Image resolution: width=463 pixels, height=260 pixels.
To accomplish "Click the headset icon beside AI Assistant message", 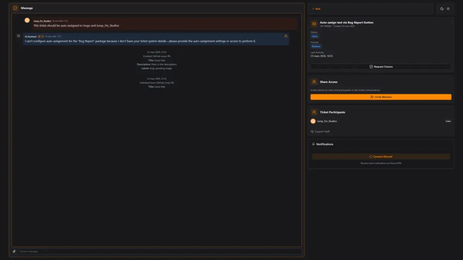I will click(18, 35).
